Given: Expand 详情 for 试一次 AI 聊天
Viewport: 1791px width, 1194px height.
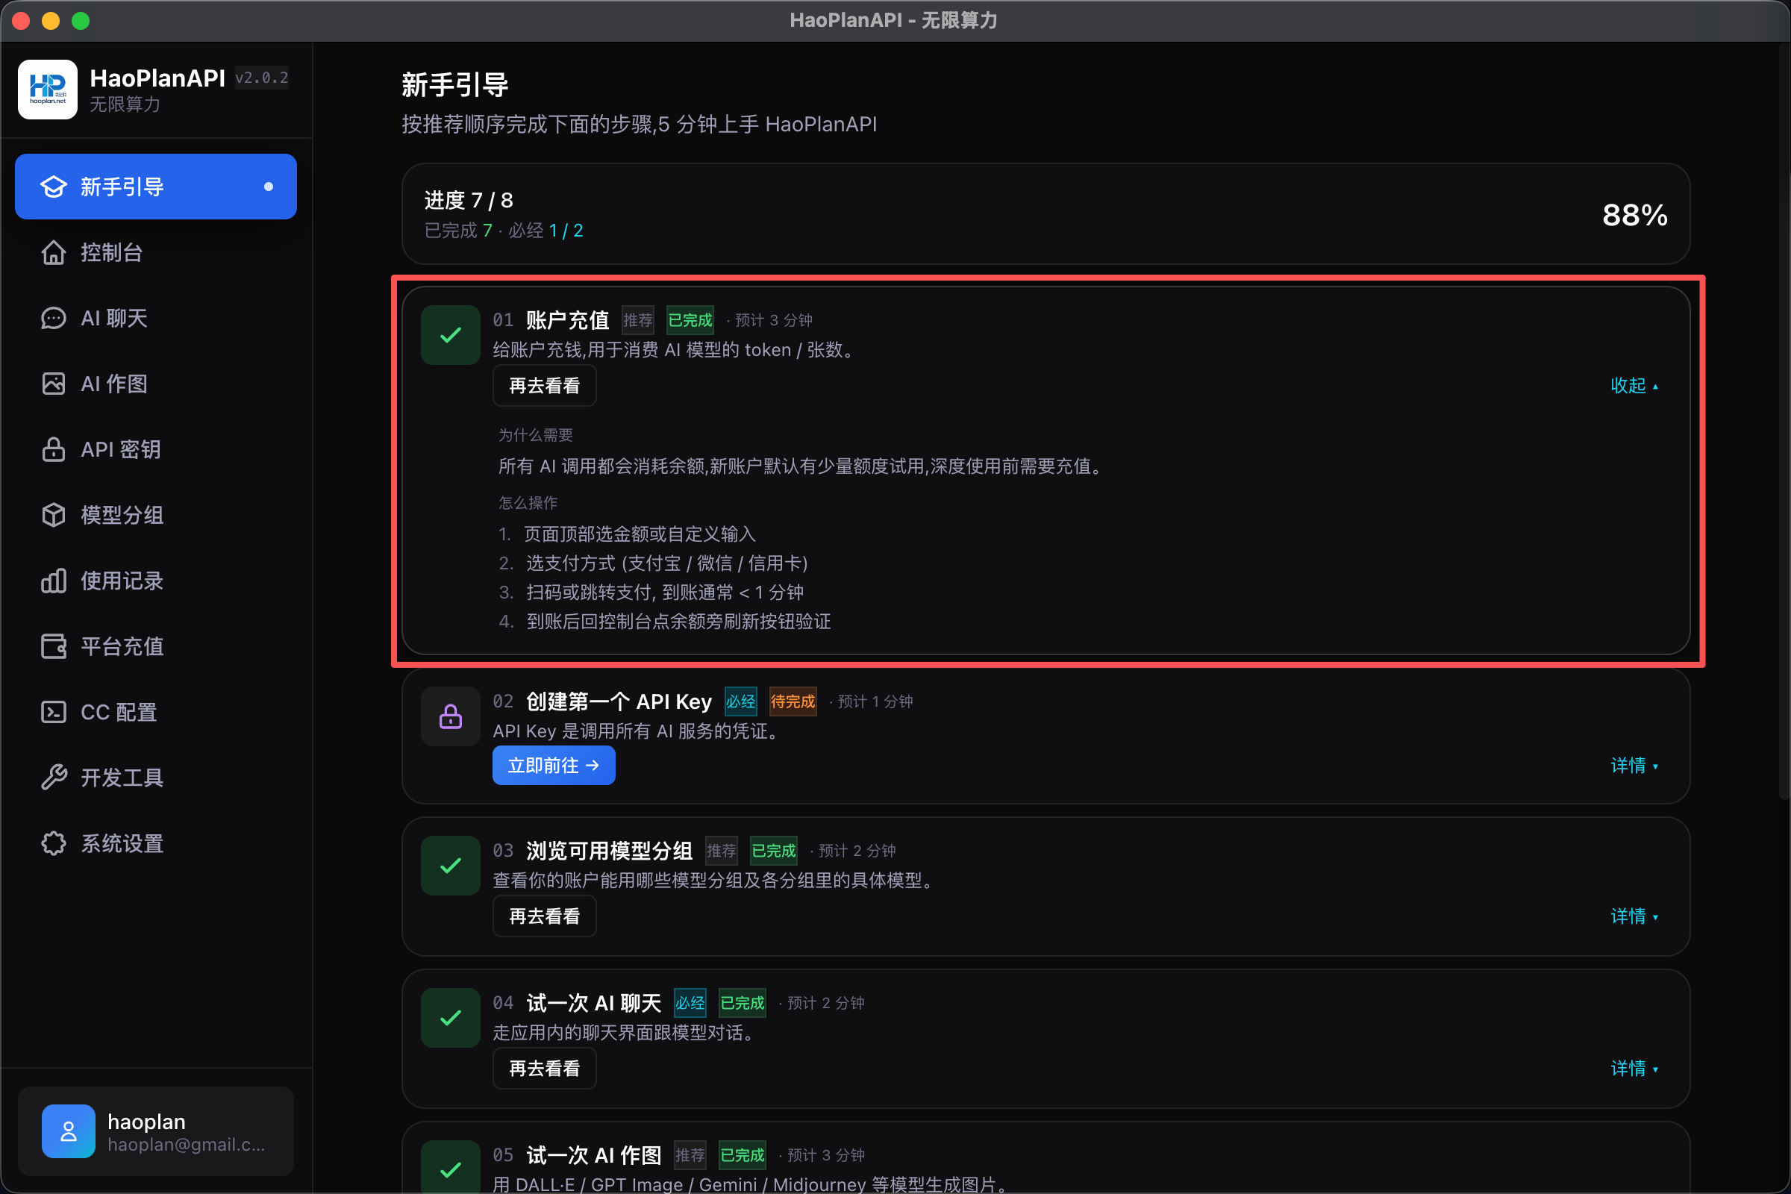Looking at the screenshot, I should 1634,1069.
